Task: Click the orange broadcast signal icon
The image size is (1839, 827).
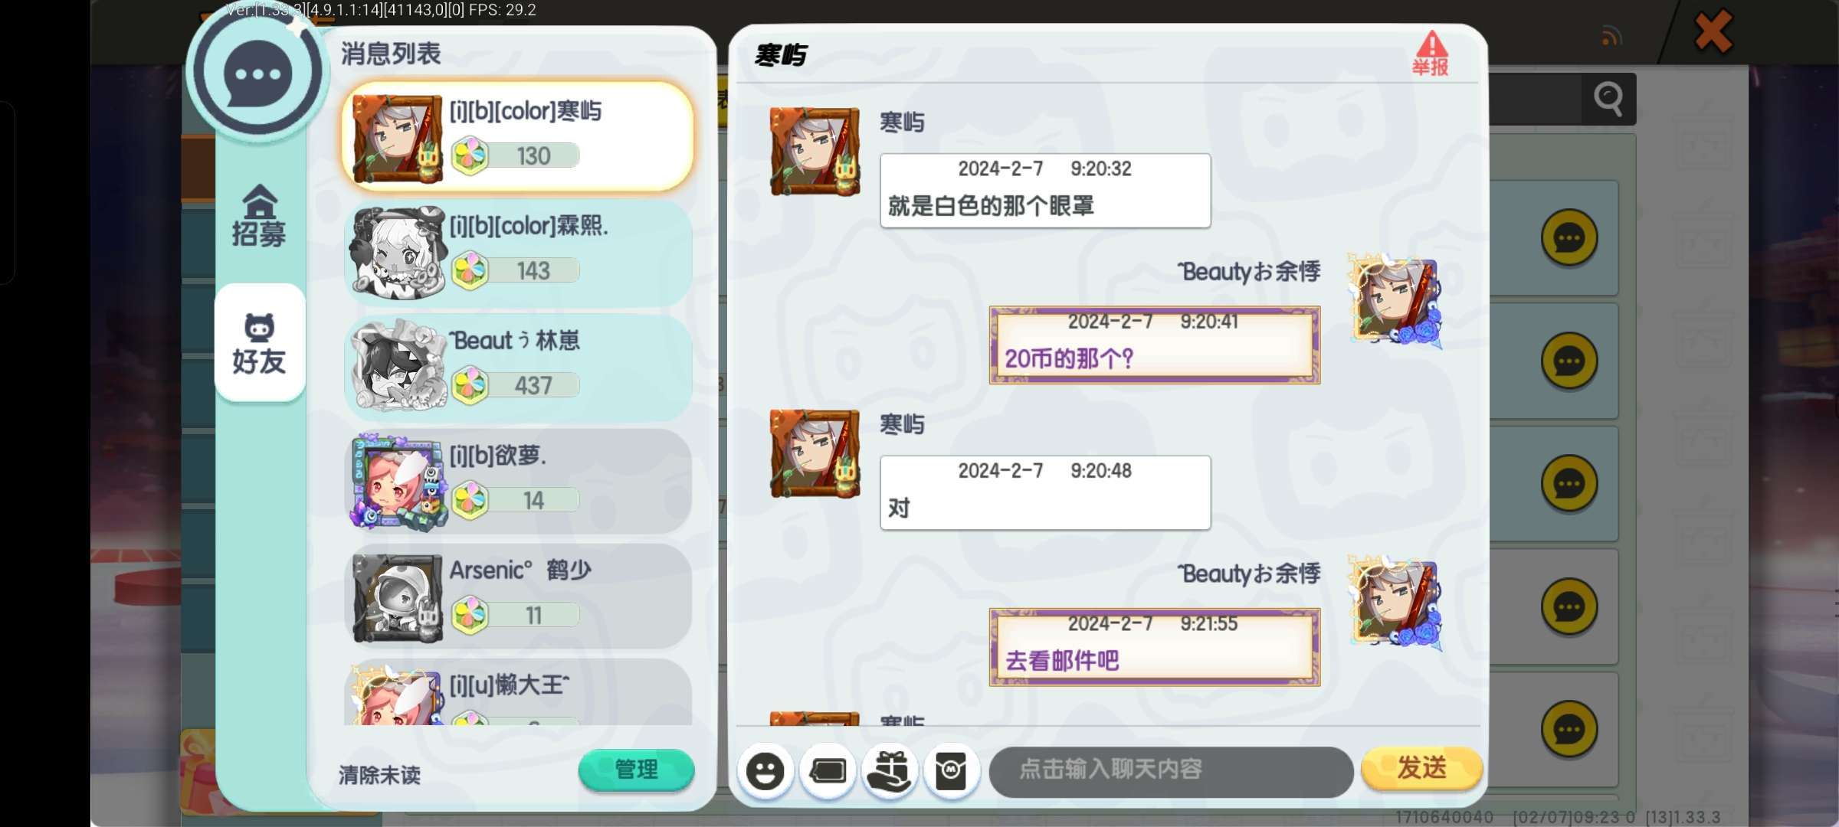Action: [x=1611, y=36]
